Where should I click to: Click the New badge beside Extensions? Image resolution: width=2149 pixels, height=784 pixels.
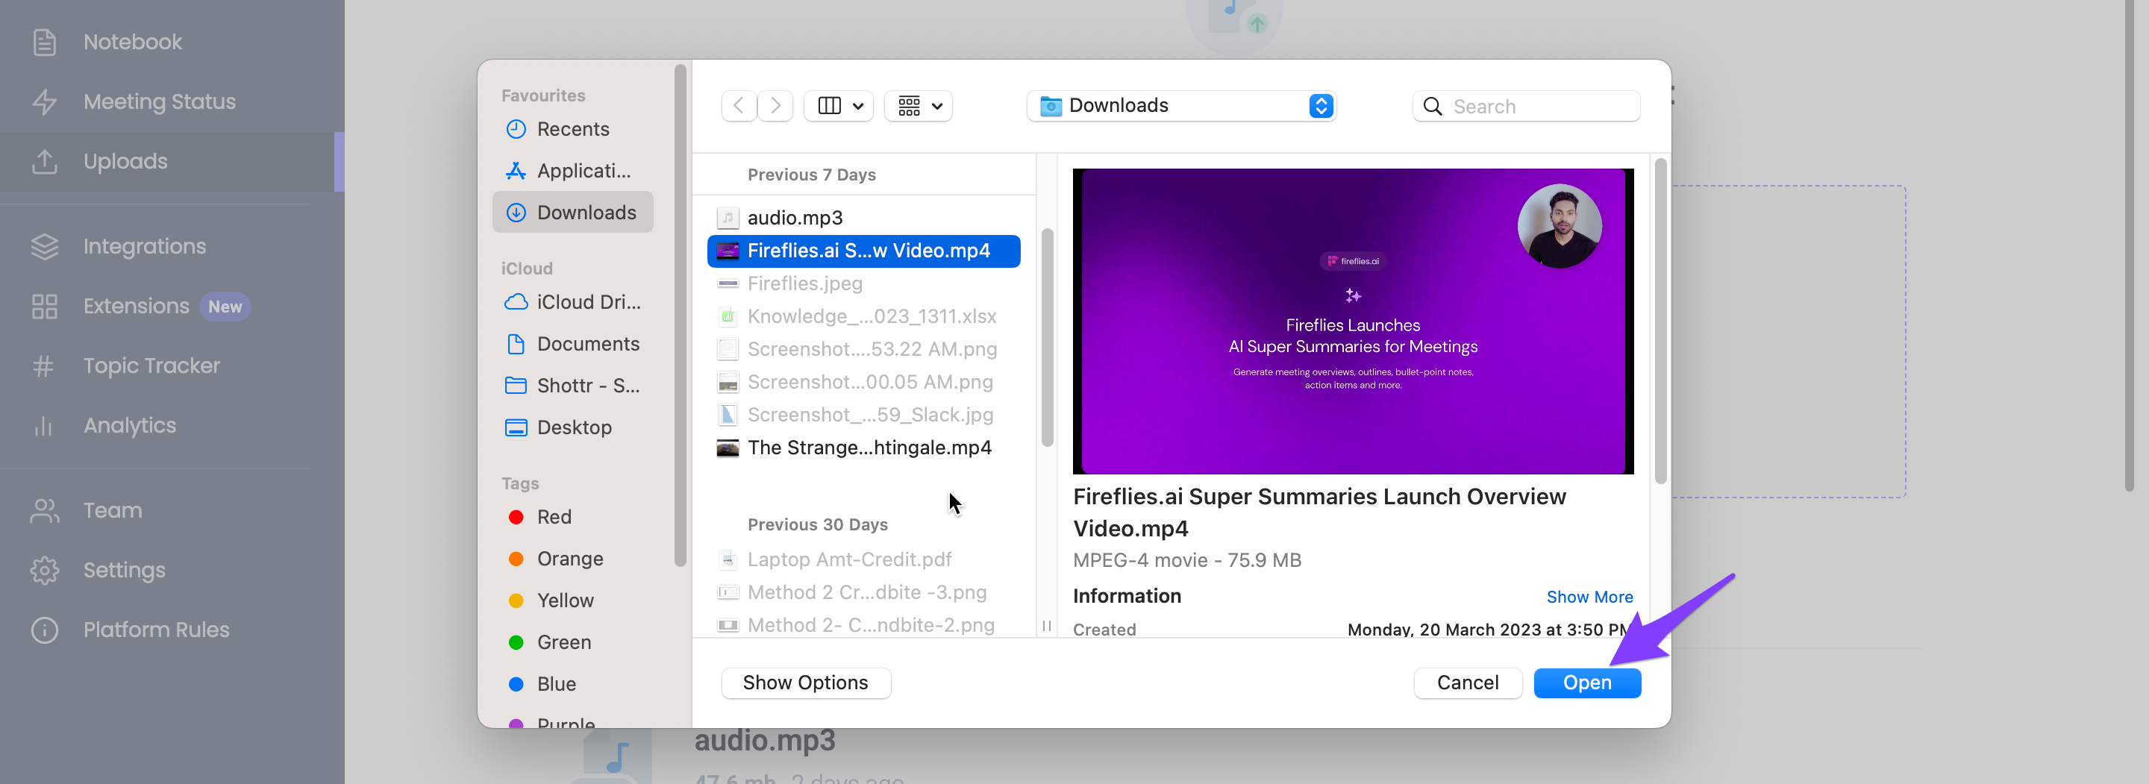225,306
